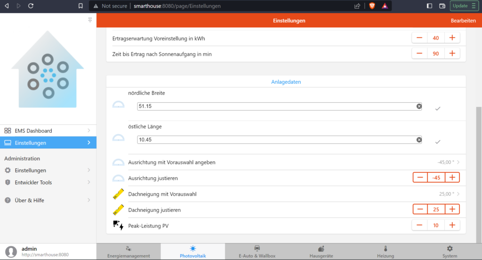The image size is (482, 260).
Task: Click the Brave Shields lion icon
Action: (x=372, y=6)
